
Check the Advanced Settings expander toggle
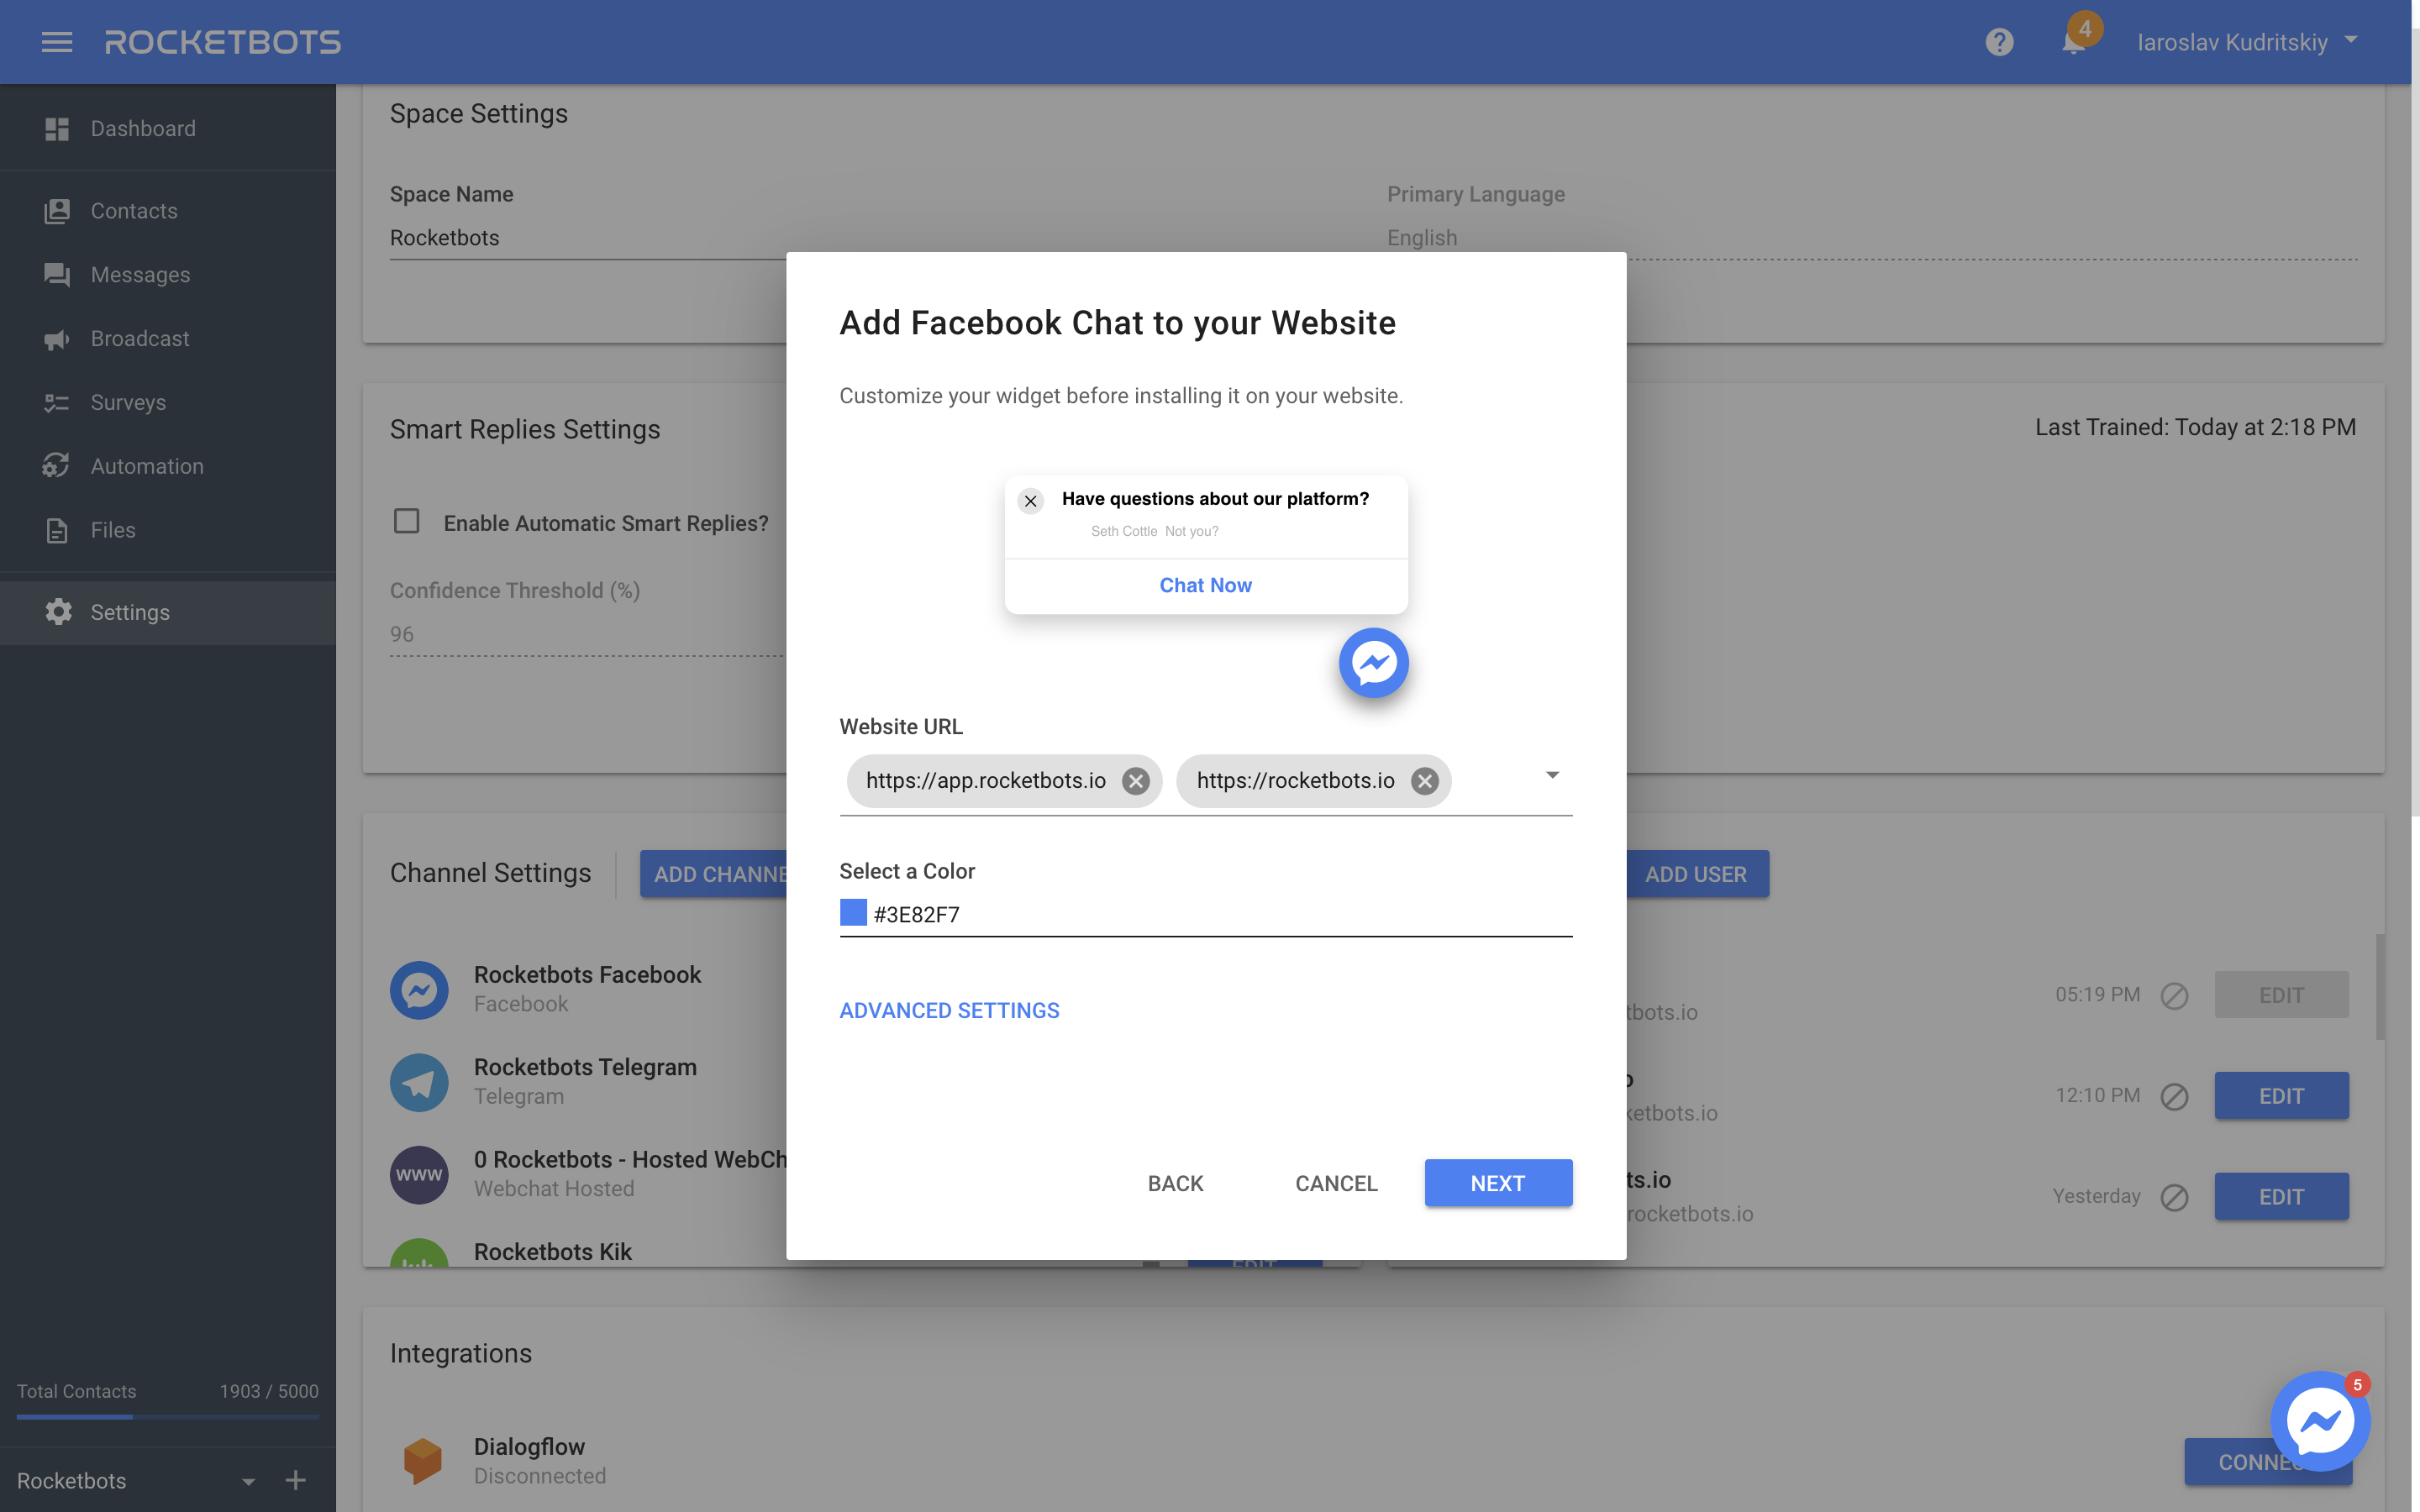click(x=948, y=1009)
